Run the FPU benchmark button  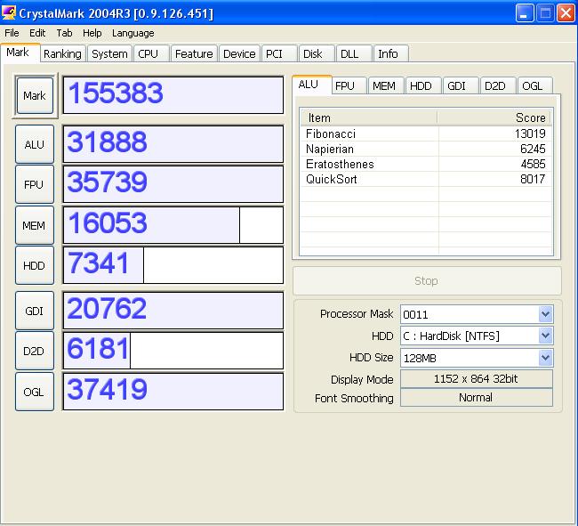[x=35, y=184]
